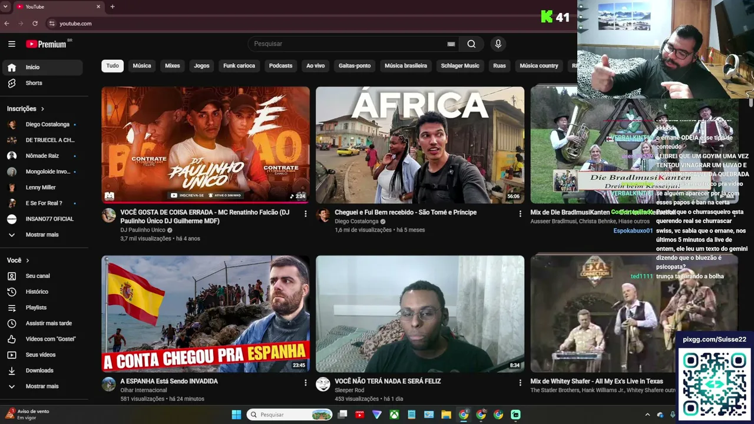754x424 pixels.
Task: Expand Mostrar mais under Inscrições
Action: (42, 234)
